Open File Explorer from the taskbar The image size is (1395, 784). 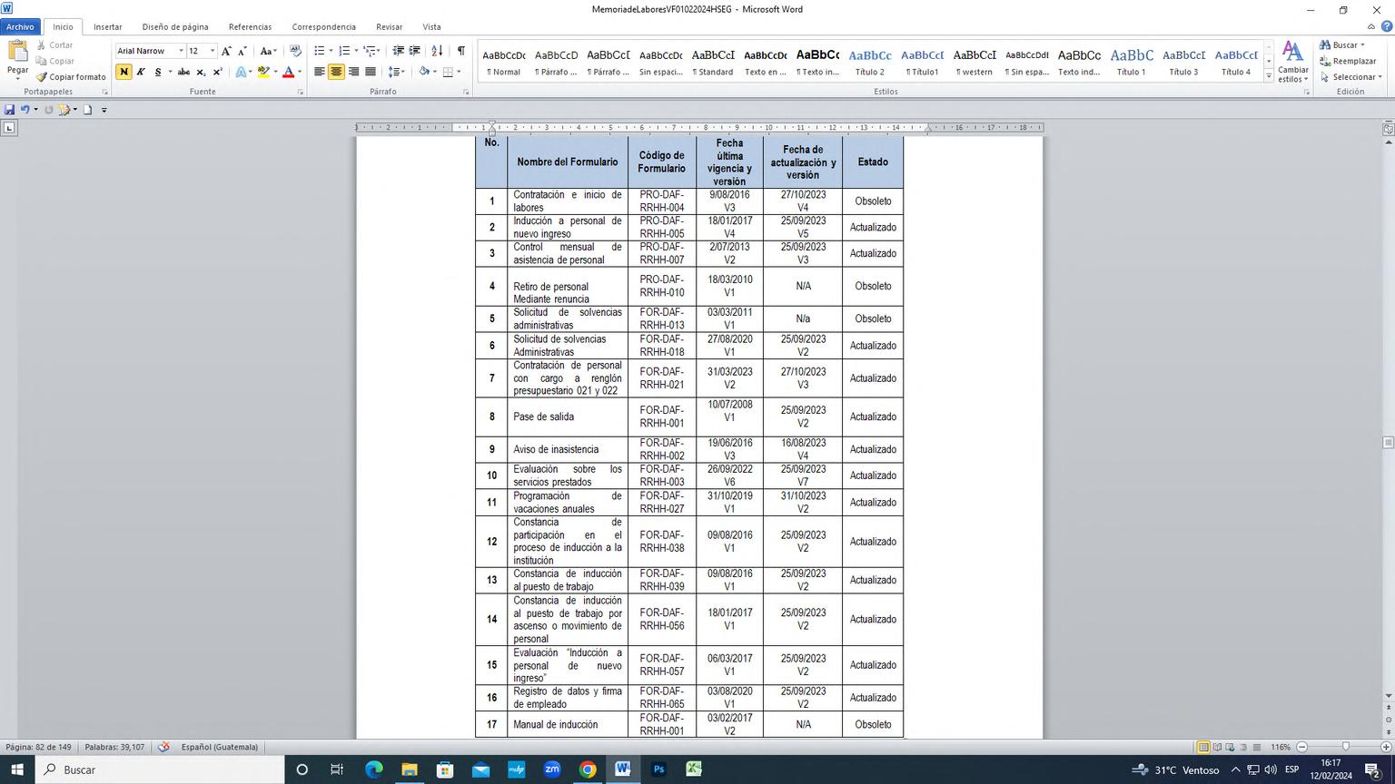click(x=410, y=769)
